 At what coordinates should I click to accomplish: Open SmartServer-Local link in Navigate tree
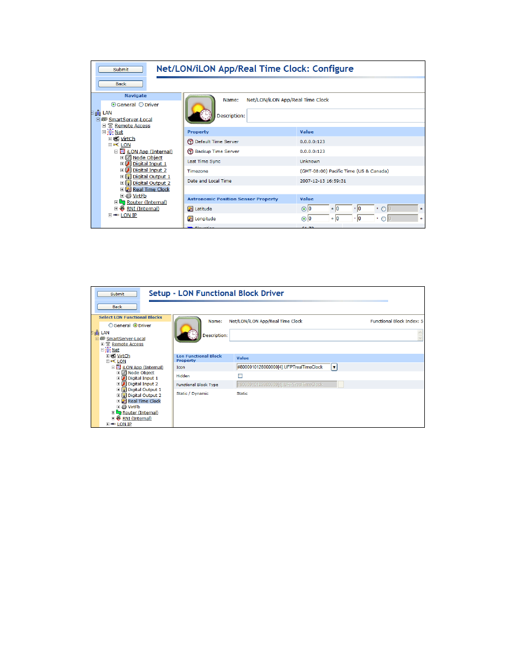(x=130, y=119)
